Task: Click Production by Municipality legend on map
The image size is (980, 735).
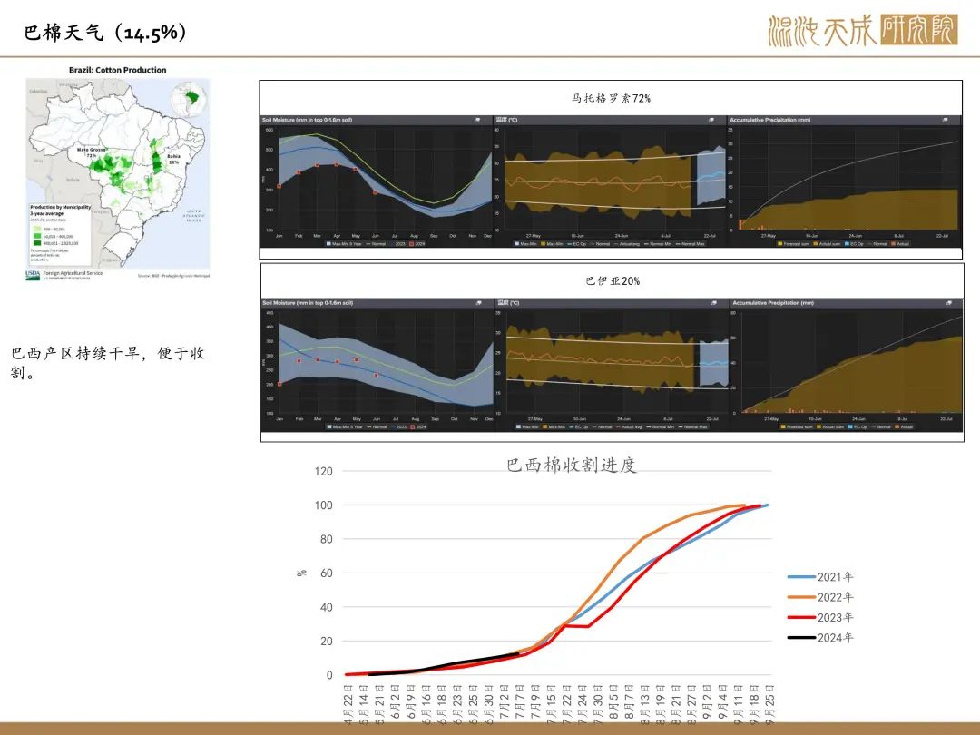Action: click(60, 232)
